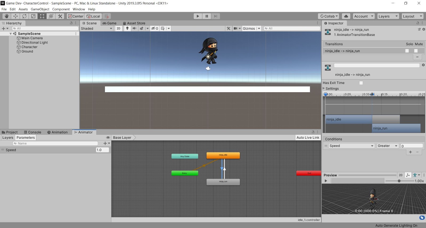Toggle scene audio speaker icon
The height and width of the screenshot is (228, 426).
pyautogui.click(x=134, y=28)
